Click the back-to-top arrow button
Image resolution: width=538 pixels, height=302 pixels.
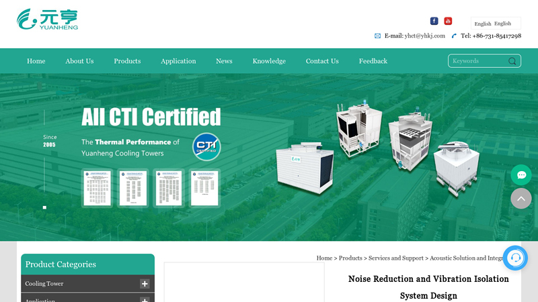click(x=521, y=199)
